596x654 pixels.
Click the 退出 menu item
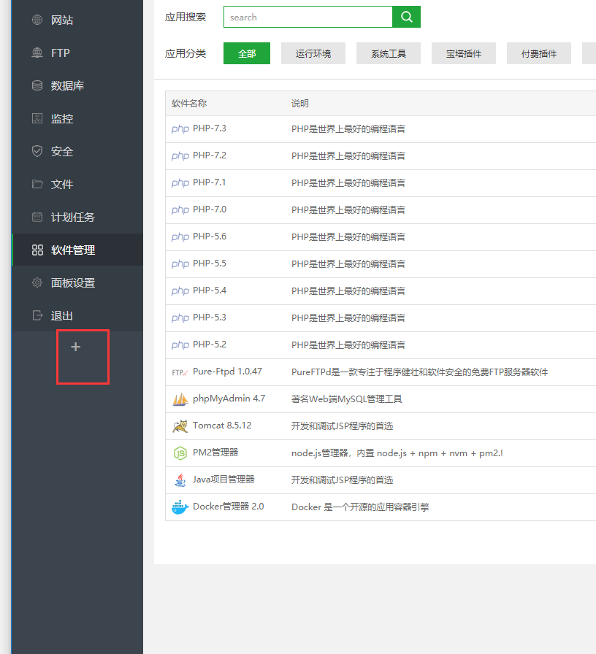pyautogui.click(x=77, y=315)
